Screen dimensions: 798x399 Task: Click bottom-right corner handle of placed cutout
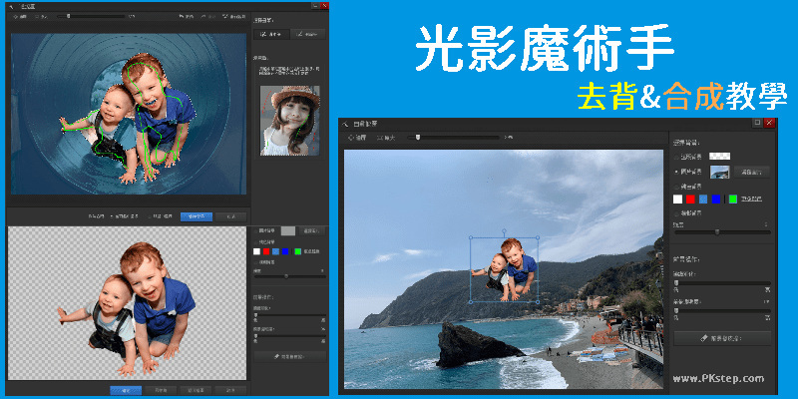[x=538, y=302]
